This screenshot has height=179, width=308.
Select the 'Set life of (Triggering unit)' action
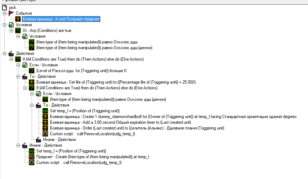point(116,82)
